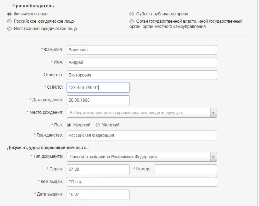Select Женский gender radio button
The image size is (259, 206).
98,125
